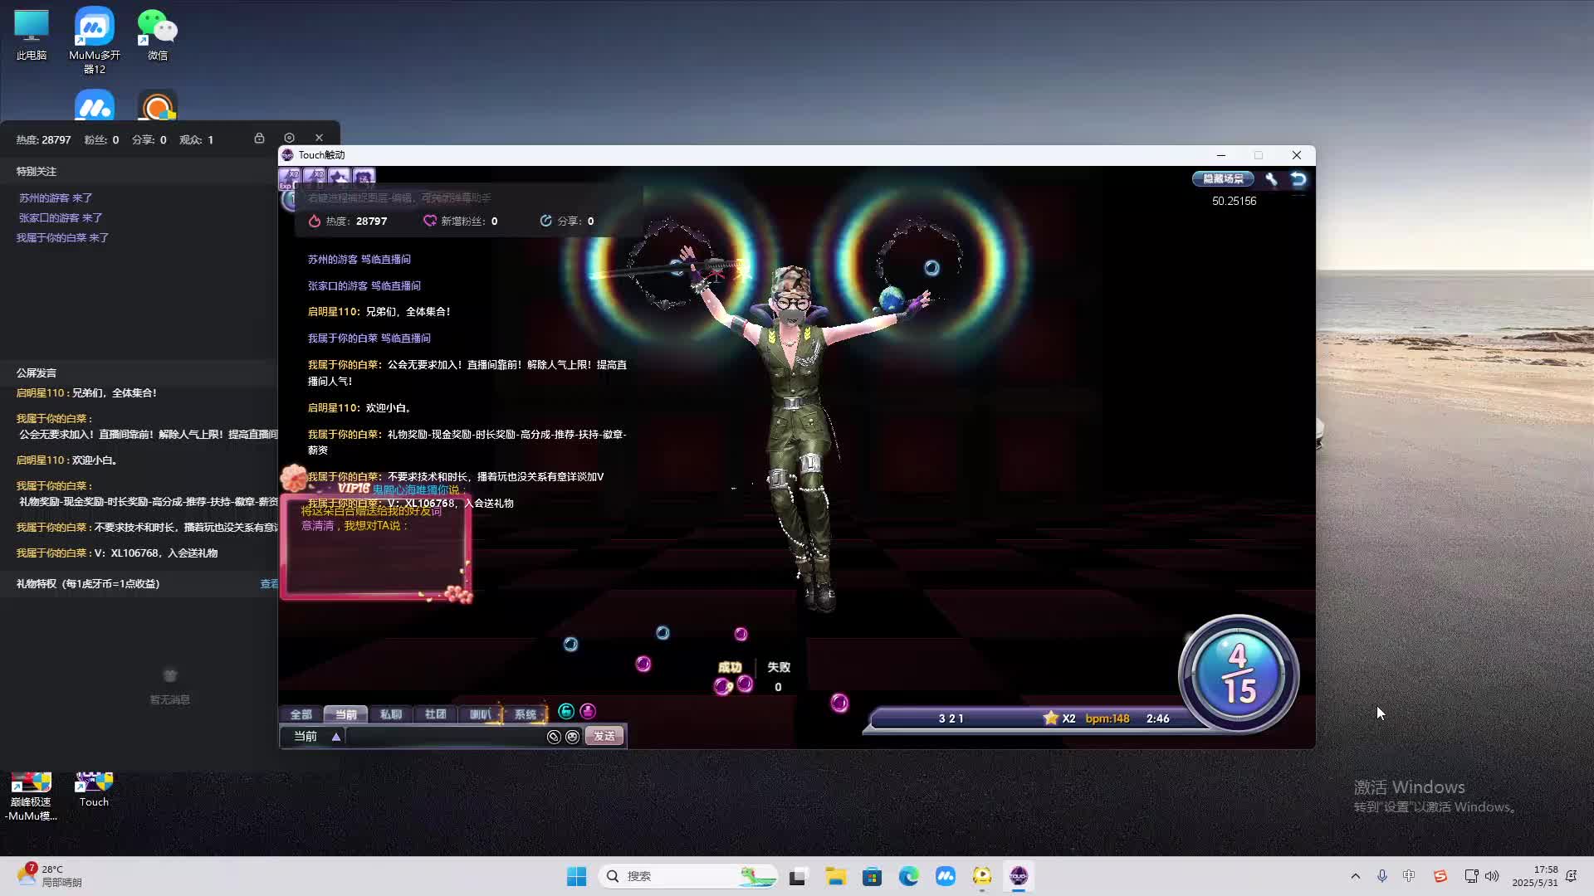This screenshot has width=1594, height=896.
Task: Switch to the 私聊 chat tab
Action: click(390, 714)
